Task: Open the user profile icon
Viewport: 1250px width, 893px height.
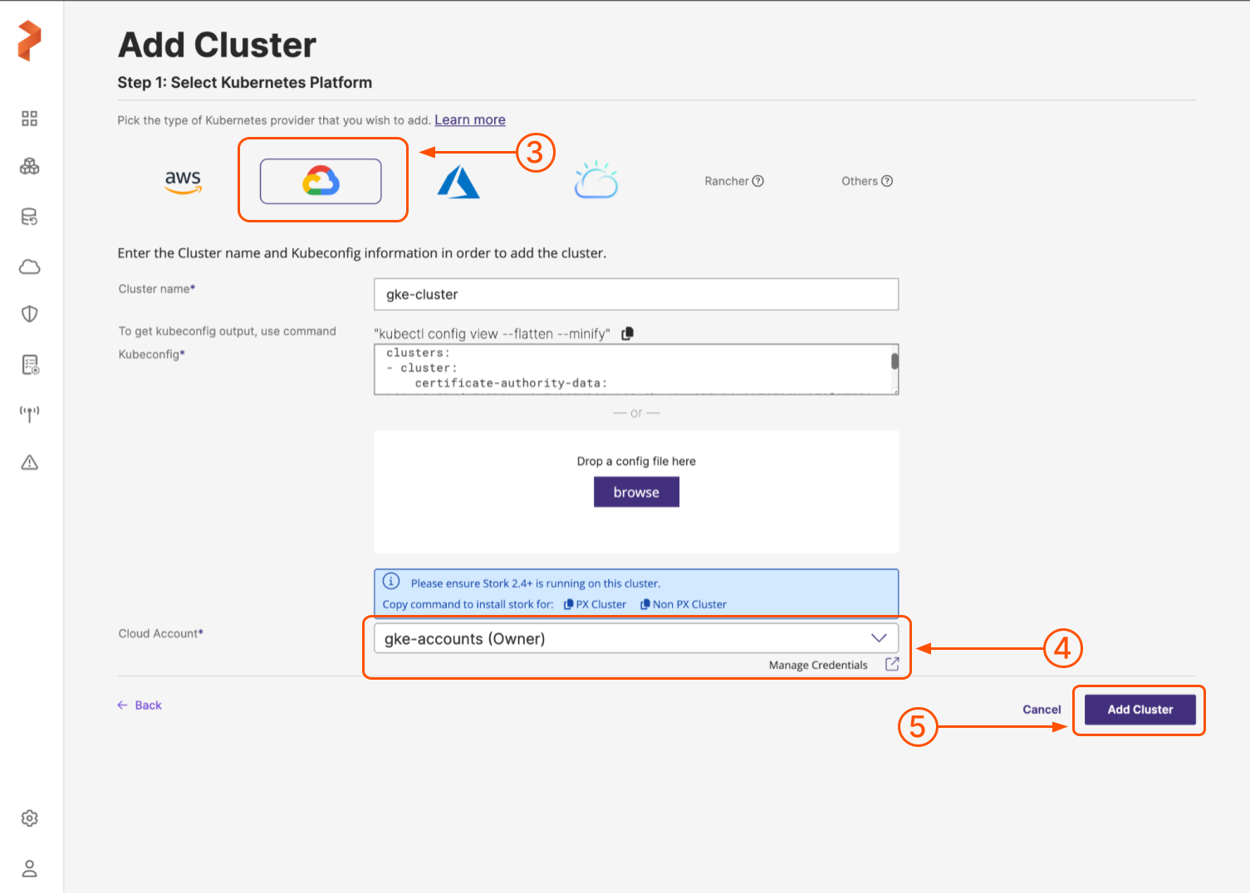Action: (x=30, y=869)
